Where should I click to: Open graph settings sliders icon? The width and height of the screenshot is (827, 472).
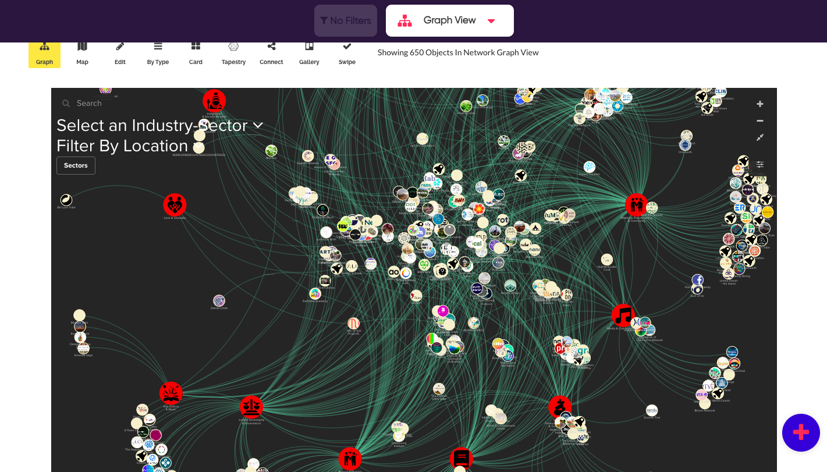point(760,165)
